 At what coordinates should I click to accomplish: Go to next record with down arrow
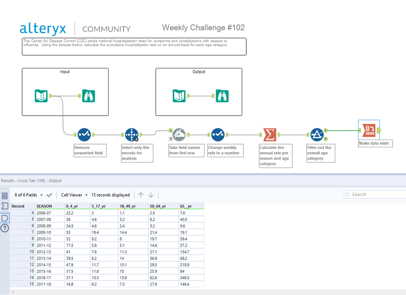tap(151, 195)
